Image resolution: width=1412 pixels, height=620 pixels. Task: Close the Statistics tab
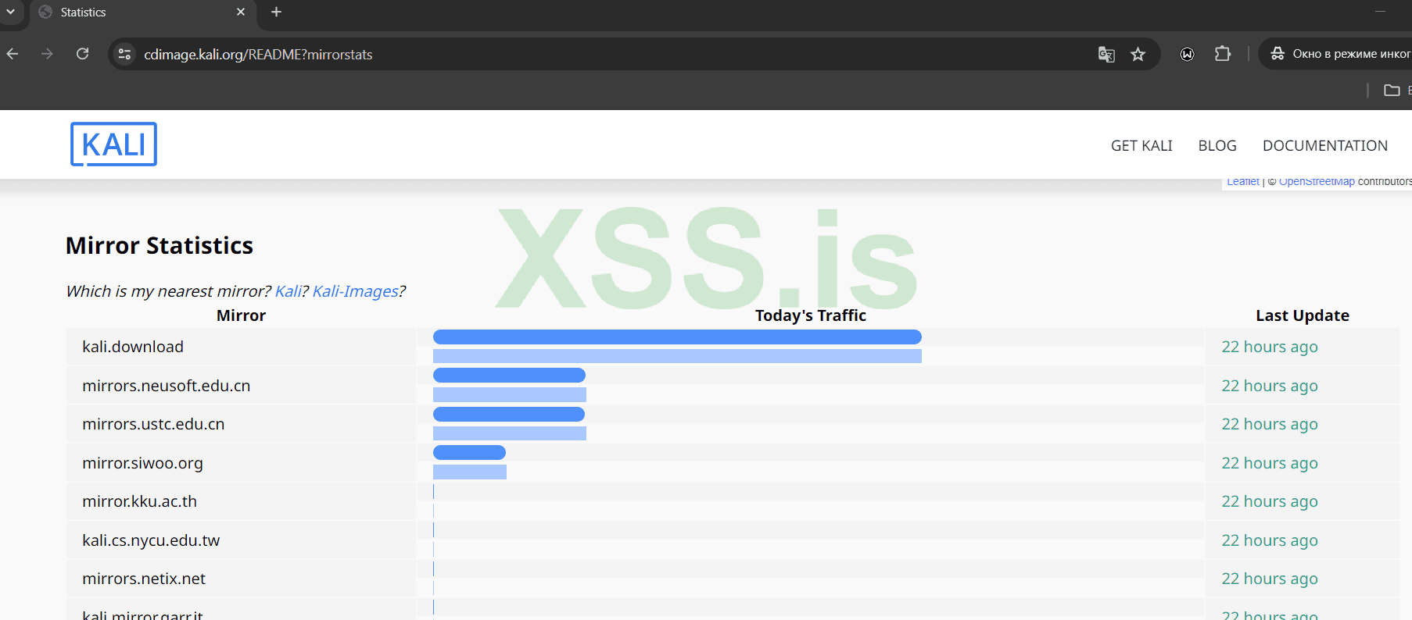click(x=241, y=12)
